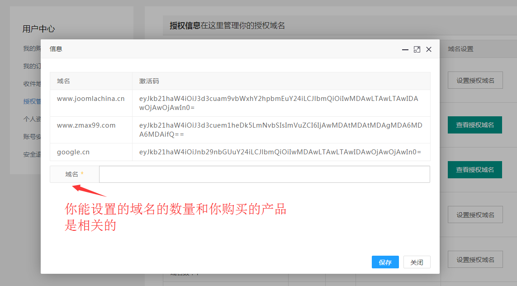Select the www.joomlachina.cn domain cell
The height and width of the screenshot is (286, 517).
point(90,98)
